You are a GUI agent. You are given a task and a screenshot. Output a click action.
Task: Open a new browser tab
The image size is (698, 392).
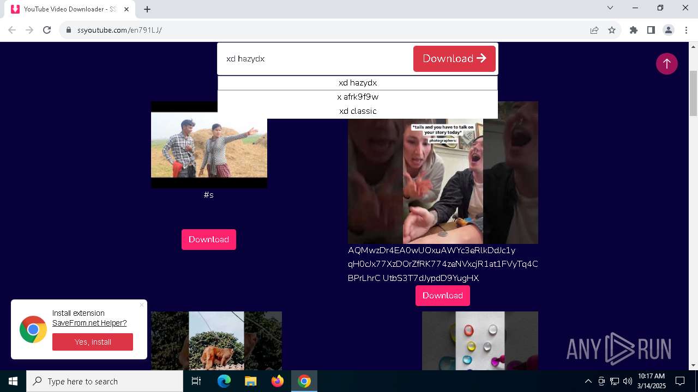coord(147,9)
